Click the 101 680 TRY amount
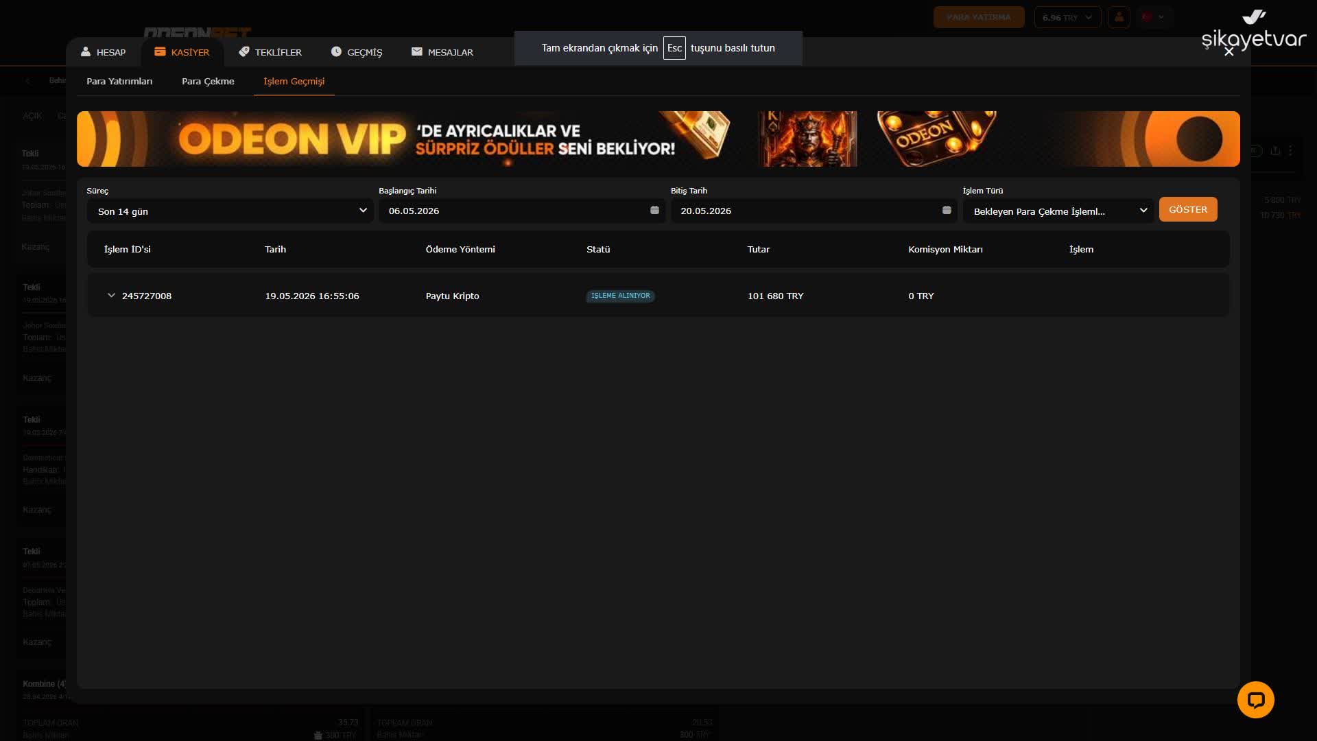The width and height of the screenshot is (1317, 741). pos(775,296)
